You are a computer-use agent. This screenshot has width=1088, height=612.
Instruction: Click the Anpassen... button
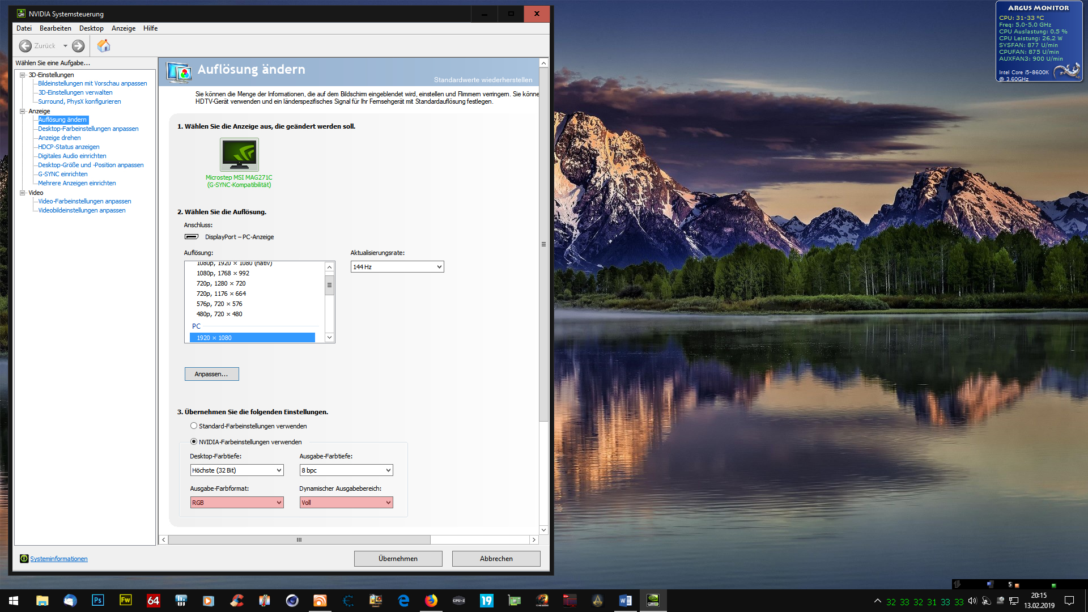[211, 374]
